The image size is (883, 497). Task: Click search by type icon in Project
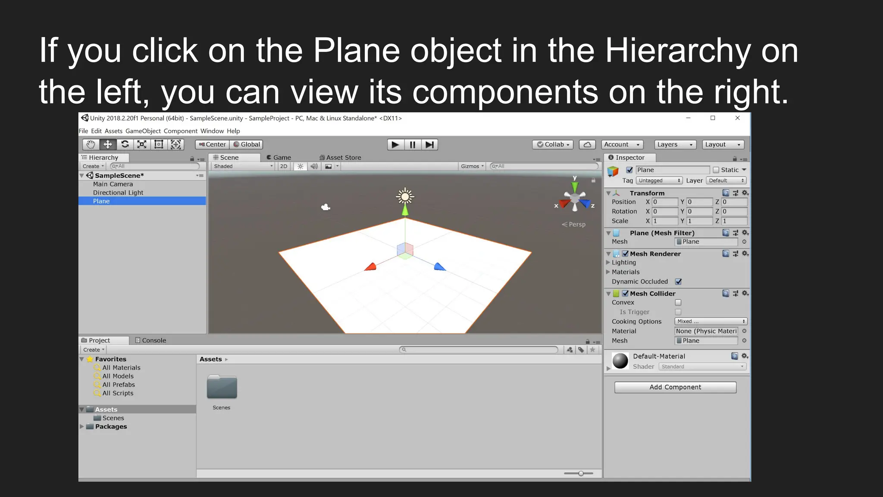[x=570, y=350]
